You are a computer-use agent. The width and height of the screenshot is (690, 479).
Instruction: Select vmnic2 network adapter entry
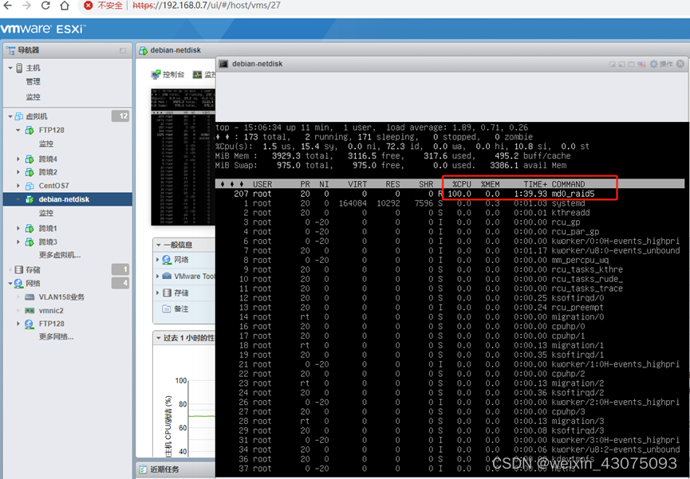tap(51, 311)
